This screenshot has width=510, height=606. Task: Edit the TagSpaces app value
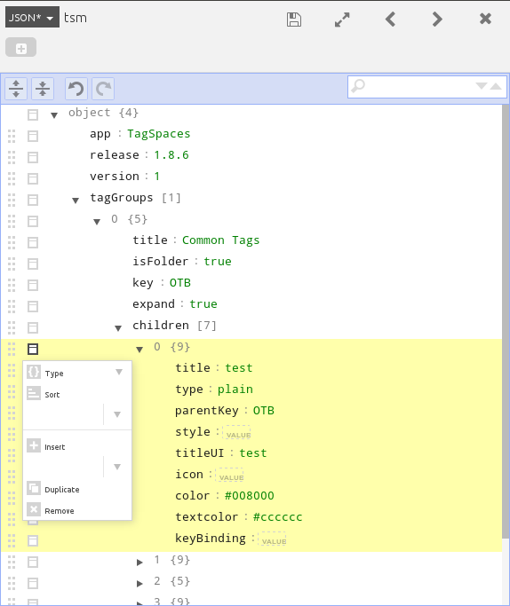(159, 134)
